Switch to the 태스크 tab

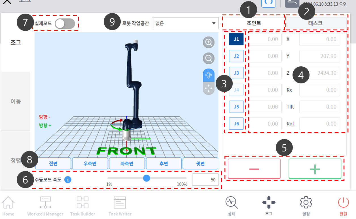[315, 23]
